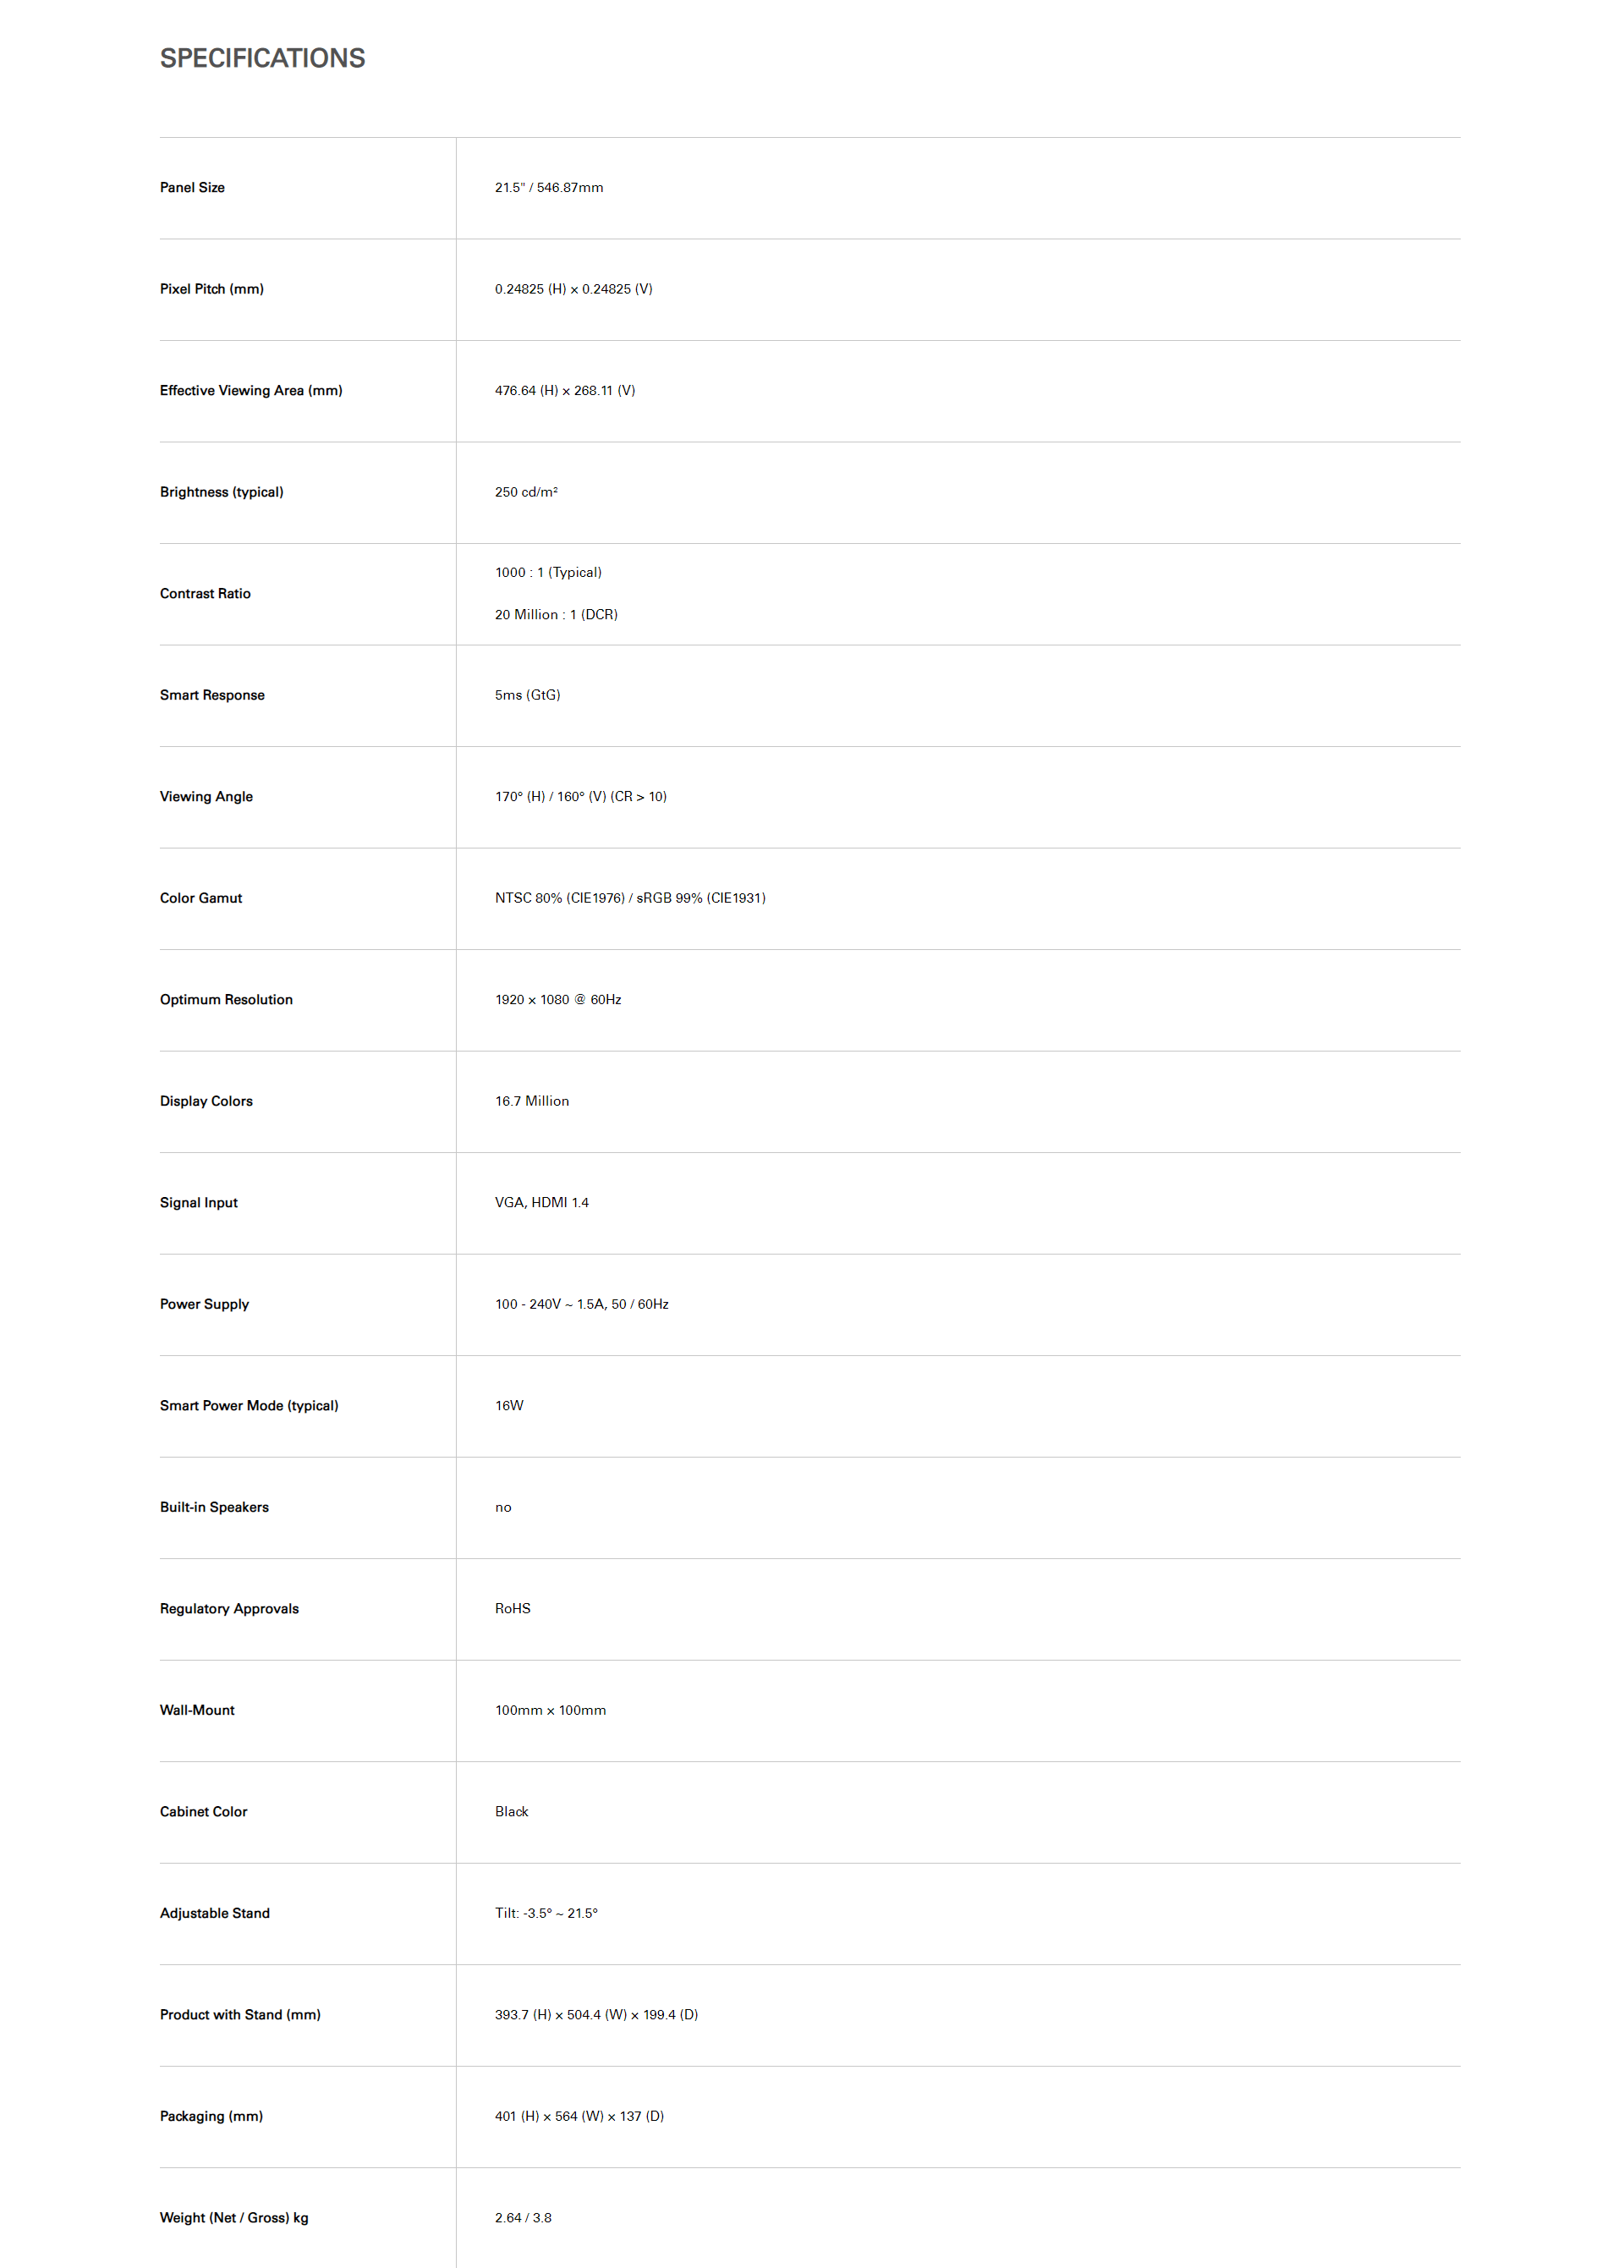Click the Pixel Pitch (mm) label

[x=212, y=289]
